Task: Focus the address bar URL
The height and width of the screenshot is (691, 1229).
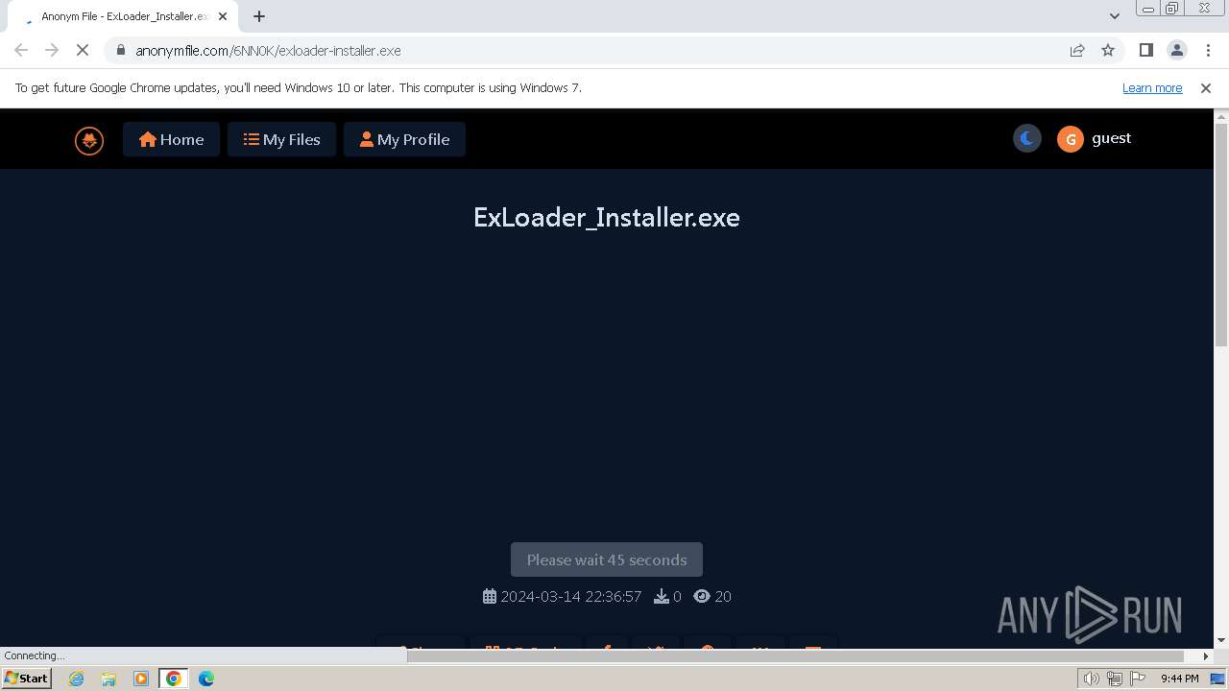Action: (x=268, y=50)
